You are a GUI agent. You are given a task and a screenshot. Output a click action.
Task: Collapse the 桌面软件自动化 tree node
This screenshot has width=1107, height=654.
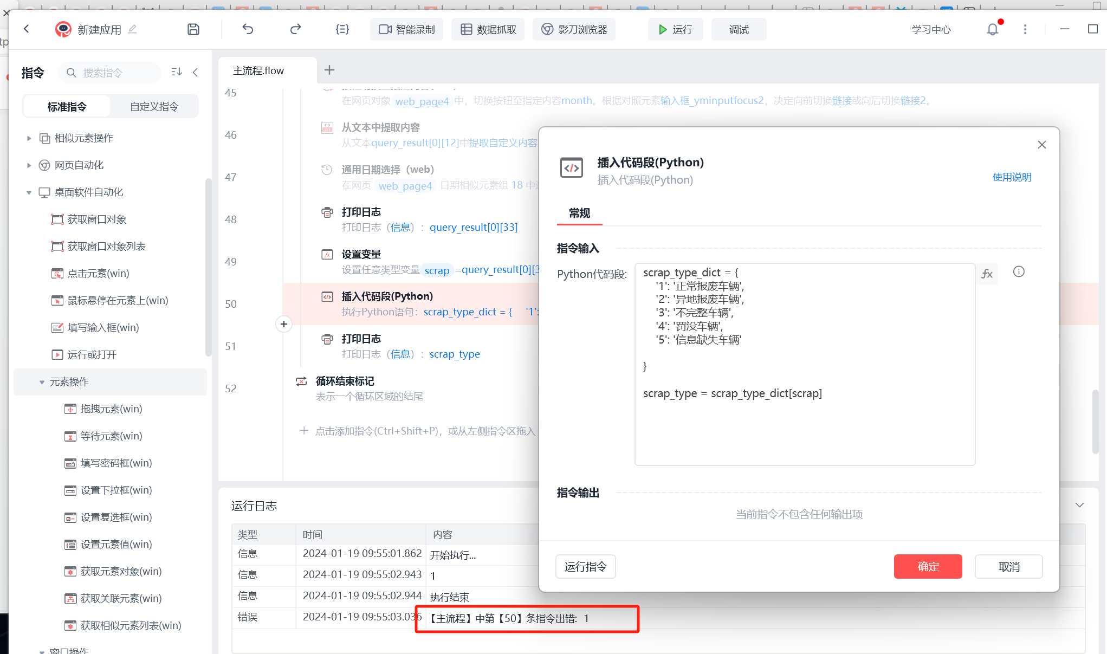tap(29, 192)
